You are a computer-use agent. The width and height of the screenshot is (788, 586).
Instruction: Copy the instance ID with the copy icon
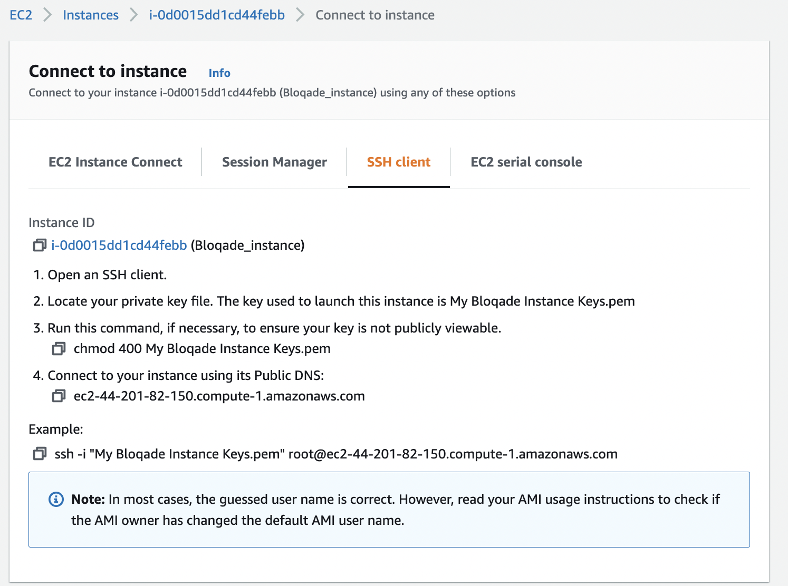tap(40, 246)
